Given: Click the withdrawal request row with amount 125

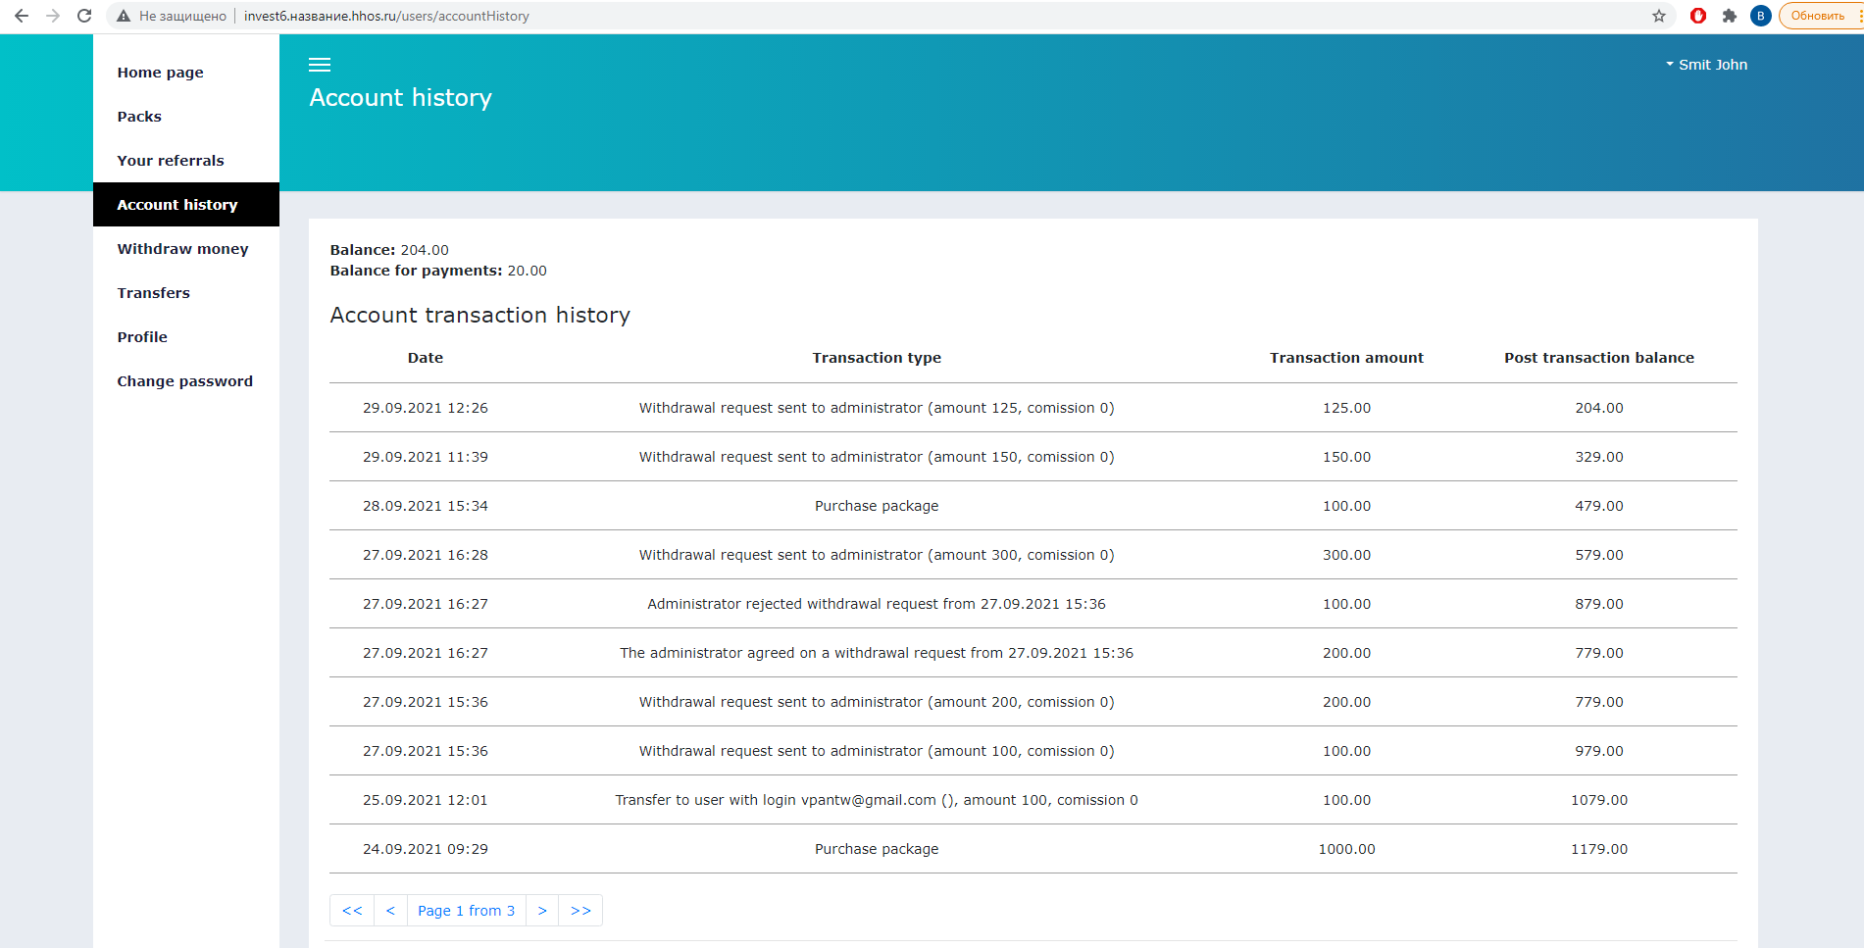Looking at the screenshot, I should tap(1033, 408).
